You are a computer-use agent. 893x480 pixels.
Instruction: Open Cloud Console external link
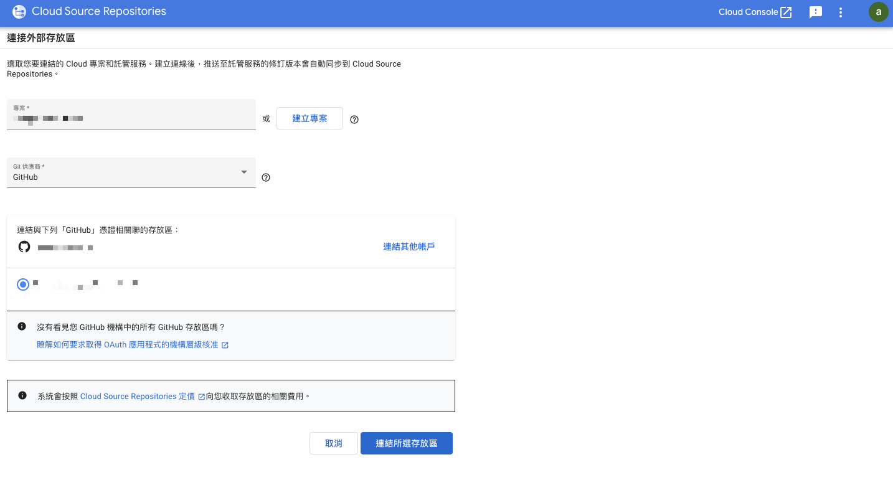pos(755,12)
